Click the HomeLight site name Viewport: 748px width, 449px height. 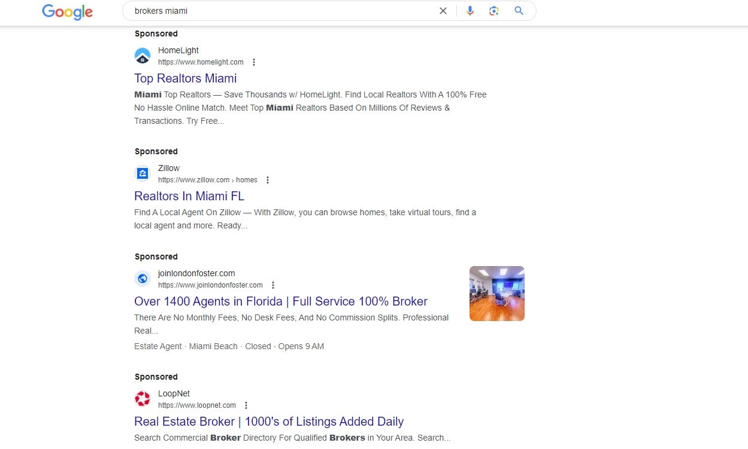click(178, 50)
